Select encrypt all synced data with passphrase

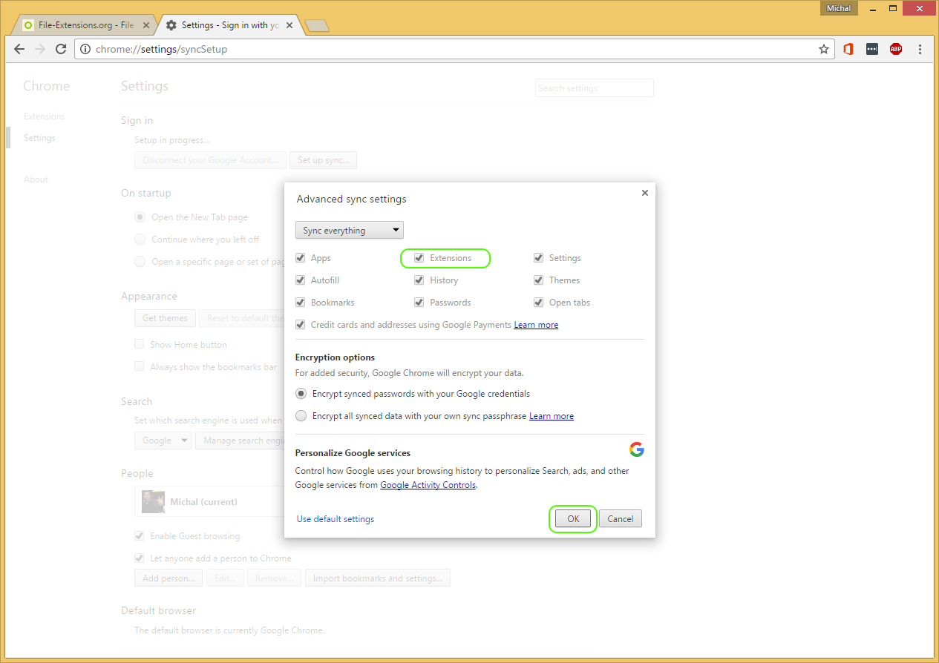coord(301,415)
